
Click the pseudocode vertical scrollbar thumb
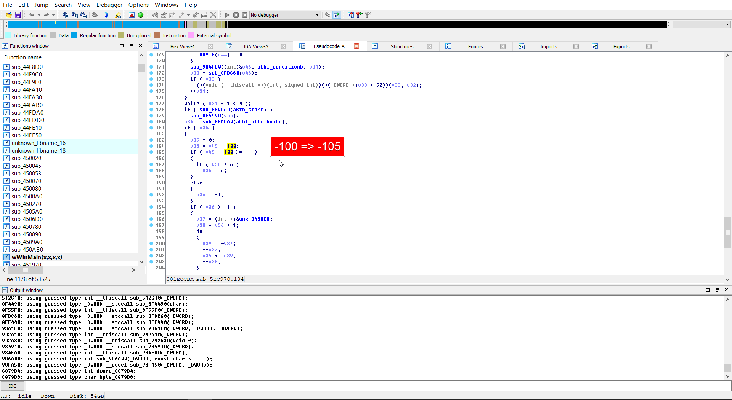pos(727,233)
